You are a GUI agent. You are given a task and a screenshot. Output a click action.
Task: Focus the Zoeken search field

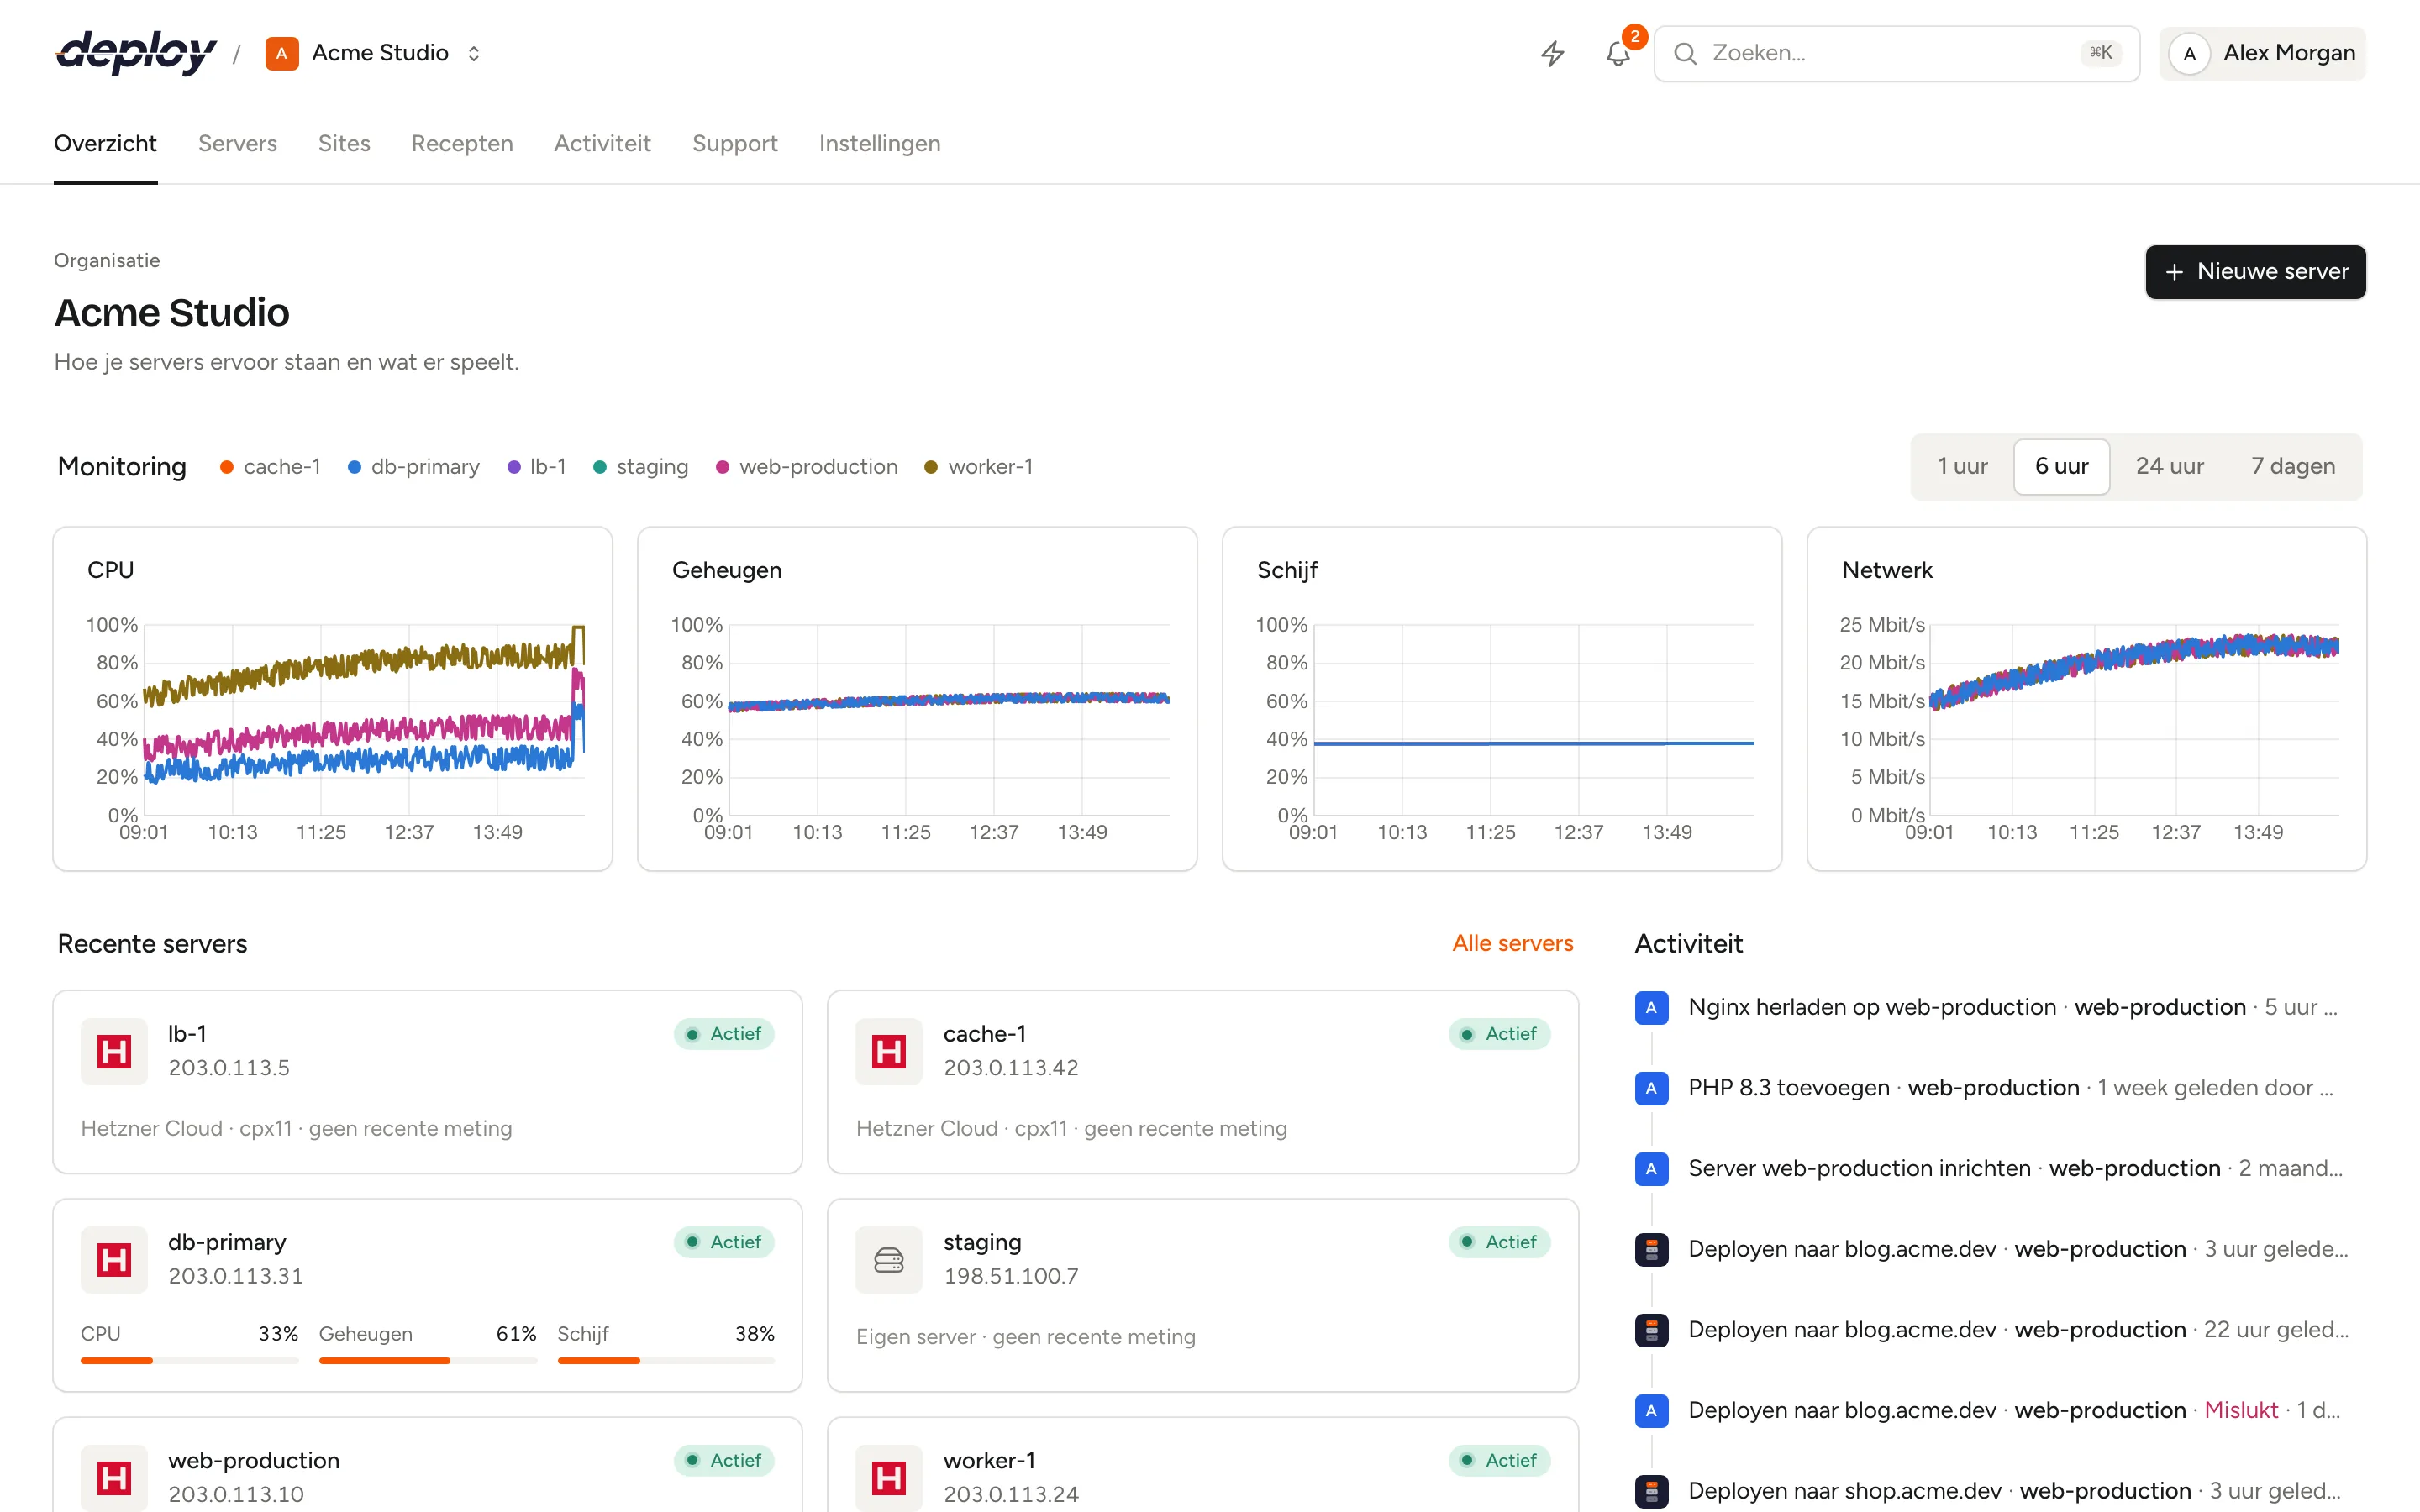coord(1896,53)
